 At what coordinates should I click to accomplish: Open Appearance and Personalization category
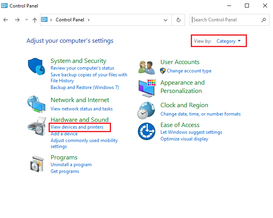pos(183,87)
